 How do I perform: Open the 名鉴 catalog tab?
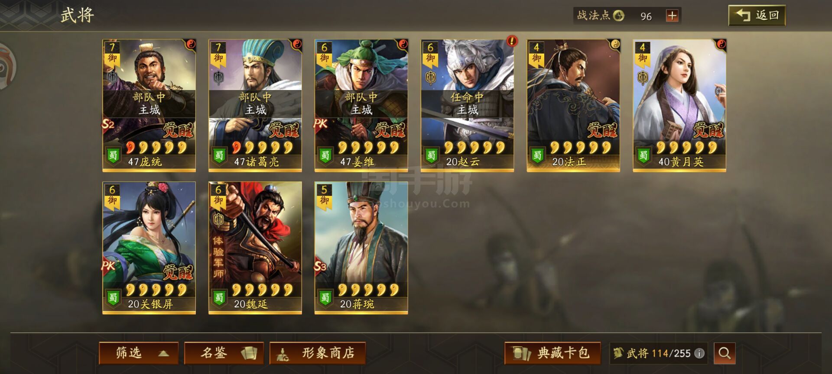point(224,353)
